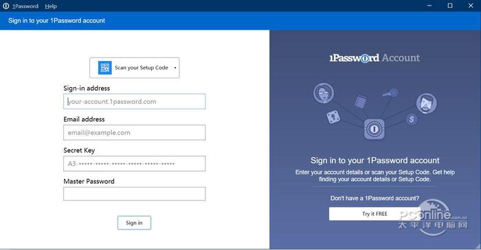Click the Master Password label text
Screen dimensions: 481x250
click(89, 181)
